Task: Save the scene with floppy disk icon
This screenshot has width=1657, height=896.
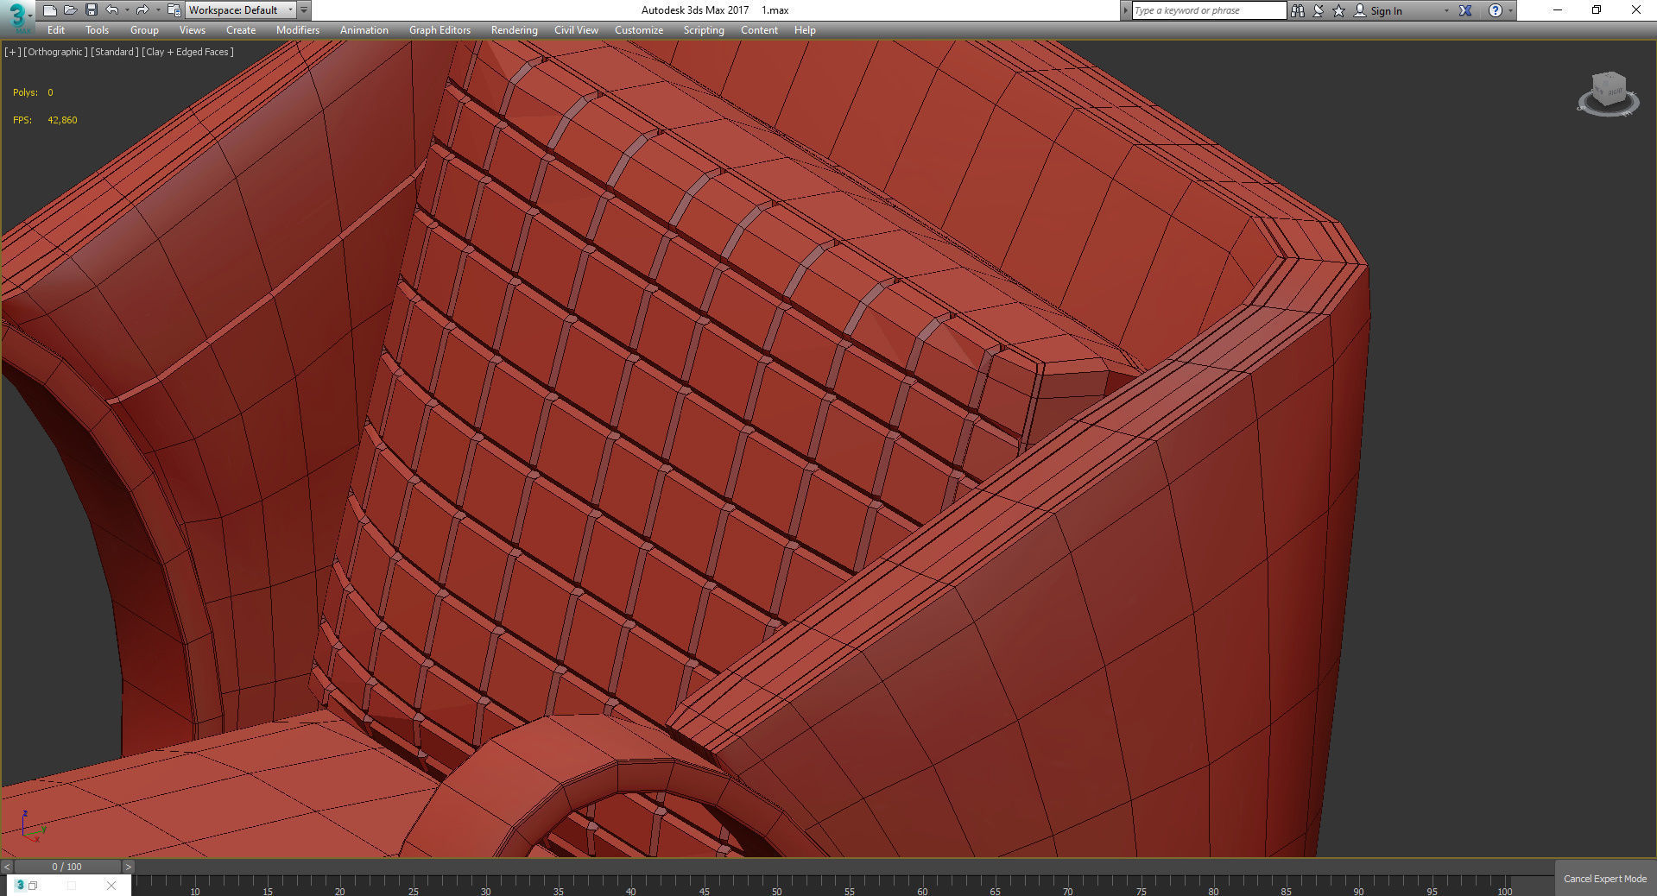Action: tap(91, 10)
